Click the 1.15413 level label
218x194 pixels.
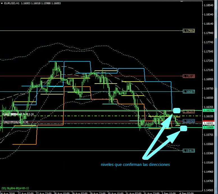189,151
